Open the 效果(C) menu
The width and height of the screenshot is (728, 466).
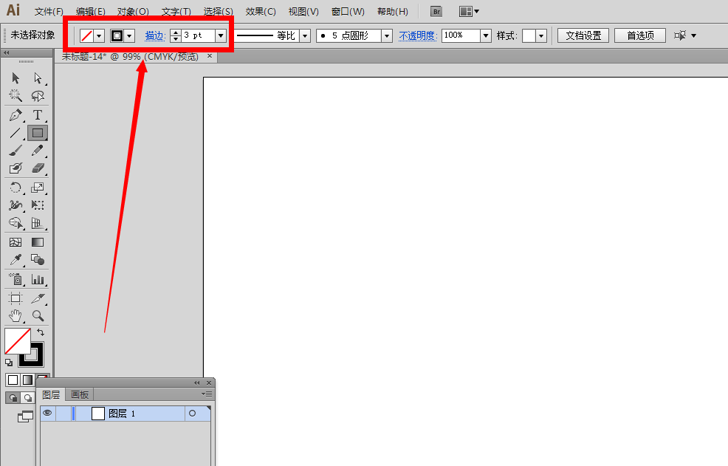pos(261,12)
